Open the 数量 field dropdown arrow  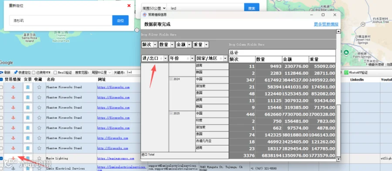point(172,45)
